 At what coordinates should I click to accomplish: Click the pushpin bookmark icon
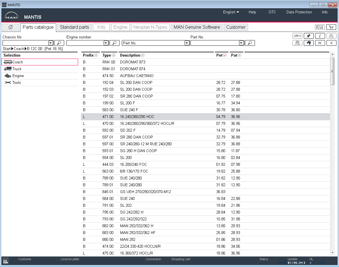(309, 36)
